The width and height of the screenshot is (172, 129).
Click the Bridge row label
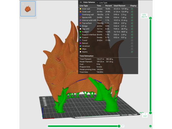85,26
